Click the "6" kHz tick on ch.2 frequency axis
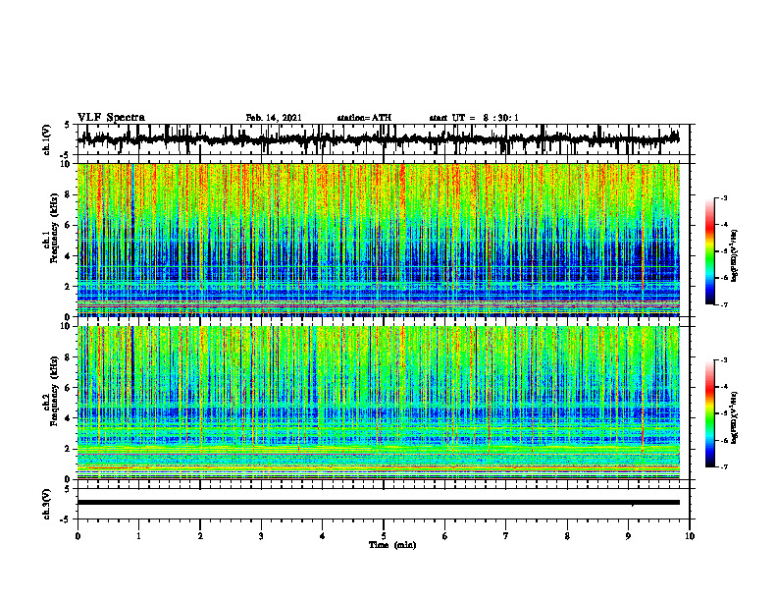Viewport: 777px width, 601px height. pyautogui.click(x=70, y=388)
